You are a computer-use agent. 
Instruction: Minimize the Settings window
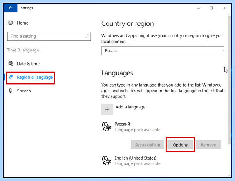pos(198,8)
